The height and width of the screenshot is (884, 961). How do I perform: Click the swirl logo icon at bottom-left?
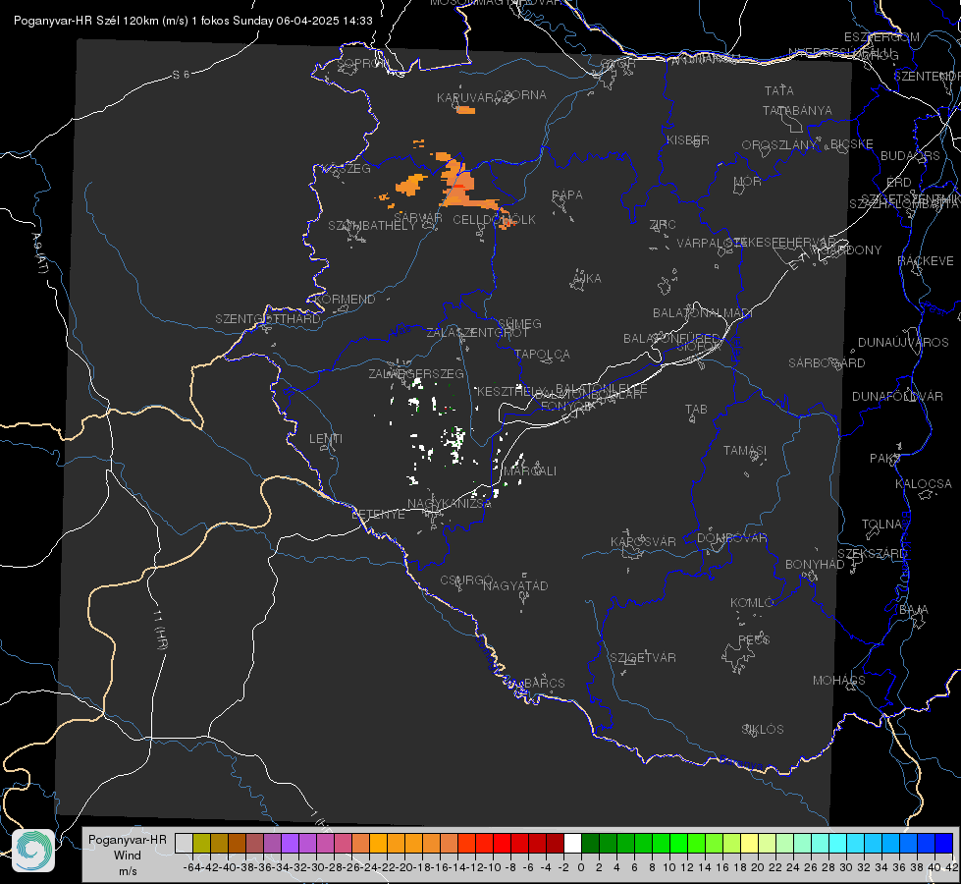tap(33, 851)
